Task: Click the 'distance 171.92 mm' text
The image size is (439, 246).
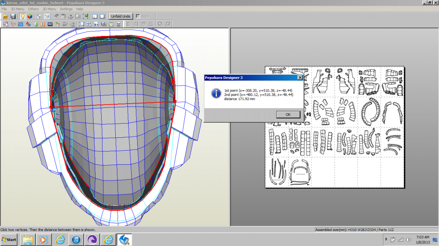Action: pyautogui.click(x=239, y=99)
